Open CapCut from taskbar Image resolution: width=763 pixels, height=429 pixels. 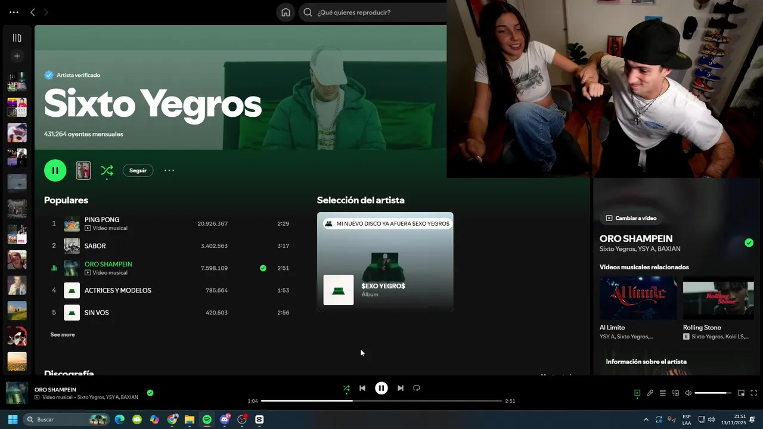point(259,419)
